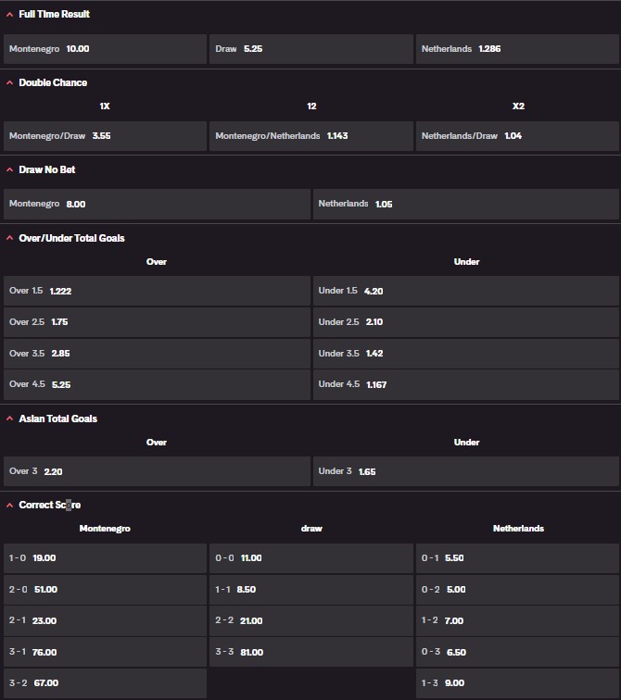Pick Netherlands to win at 1.286

[516, 49]
